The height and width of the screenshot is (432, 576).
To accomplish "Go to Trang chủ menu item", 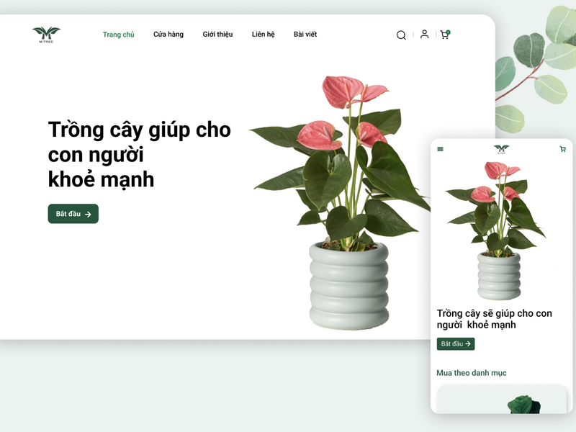I will point(118,35).
